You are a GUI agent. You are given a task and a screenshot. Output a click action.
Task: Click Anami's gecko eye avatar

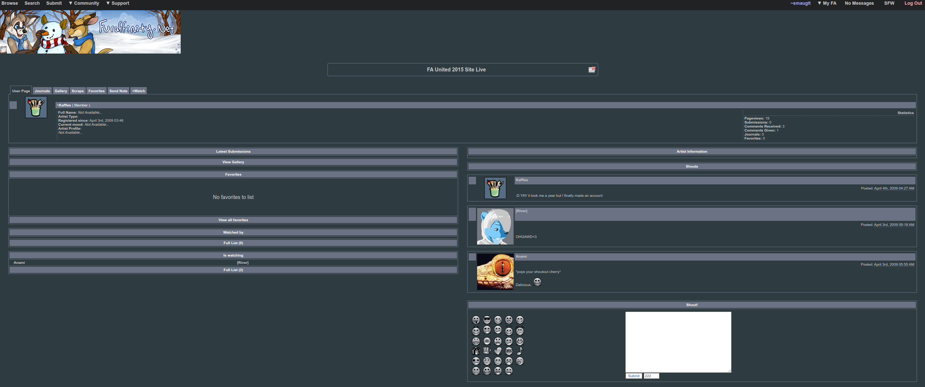[495, 272]
